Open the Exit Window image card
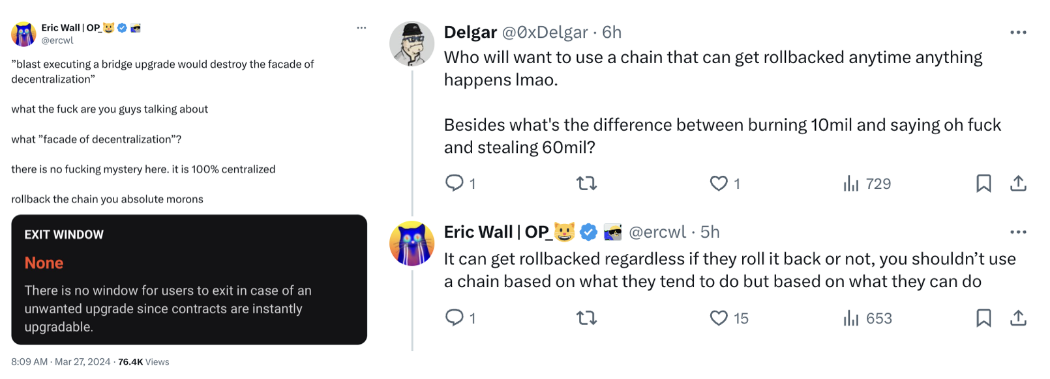The image size is (1050, 379). click(x=189, y=279)
